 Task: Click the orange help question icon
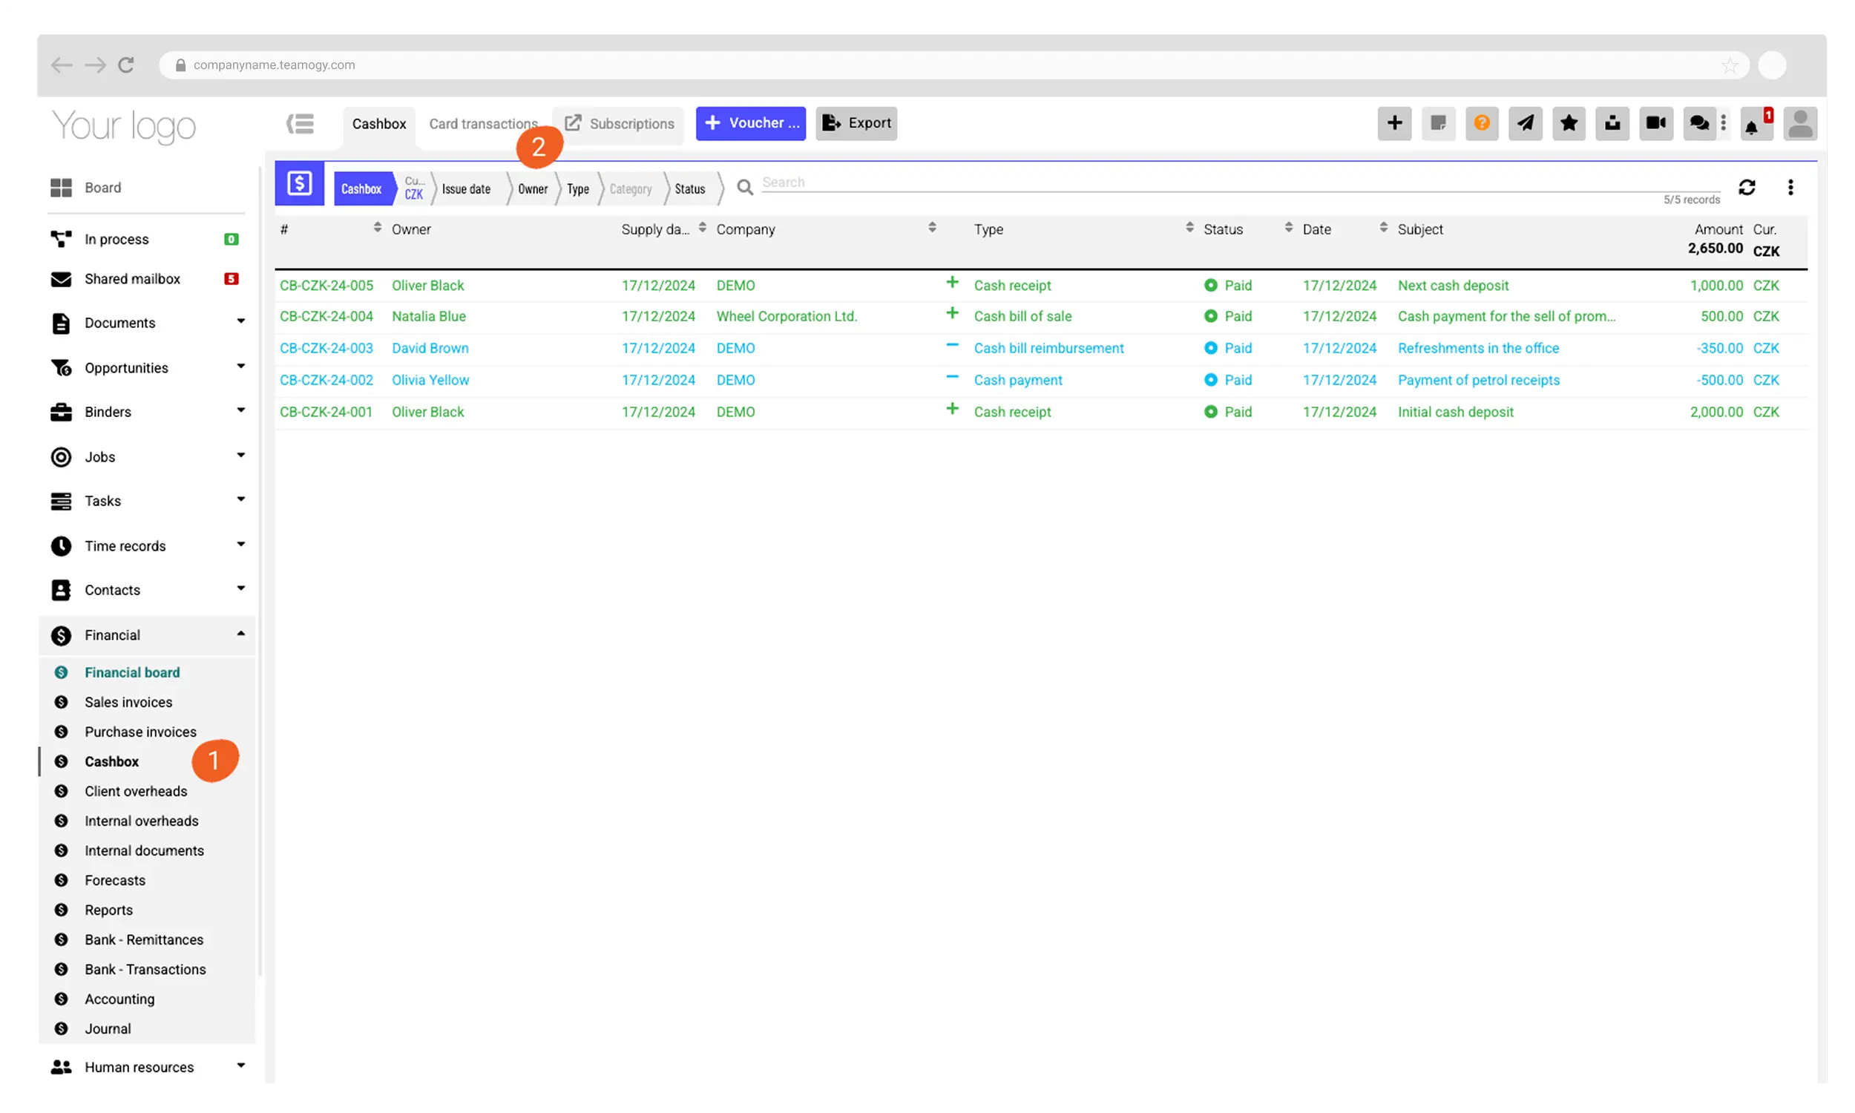click(x=1481, y=124)
